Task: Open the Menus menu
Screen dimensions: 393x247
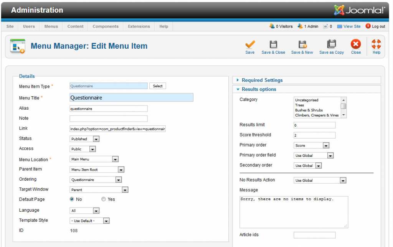Action: [51, 26]
